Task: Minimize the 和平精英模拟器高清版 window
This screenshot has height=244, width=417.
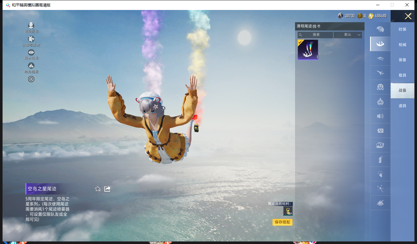Action: (x=377, y=5)
